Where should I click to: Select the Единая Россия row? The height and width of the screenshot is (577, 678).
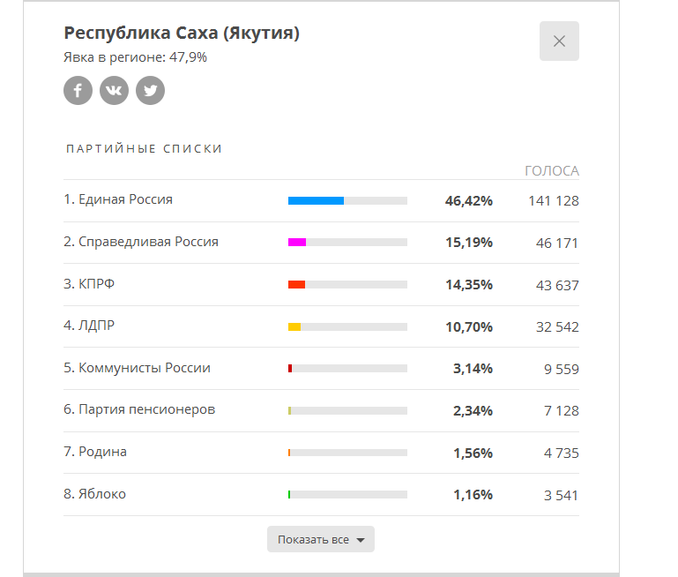coord(321,200)
